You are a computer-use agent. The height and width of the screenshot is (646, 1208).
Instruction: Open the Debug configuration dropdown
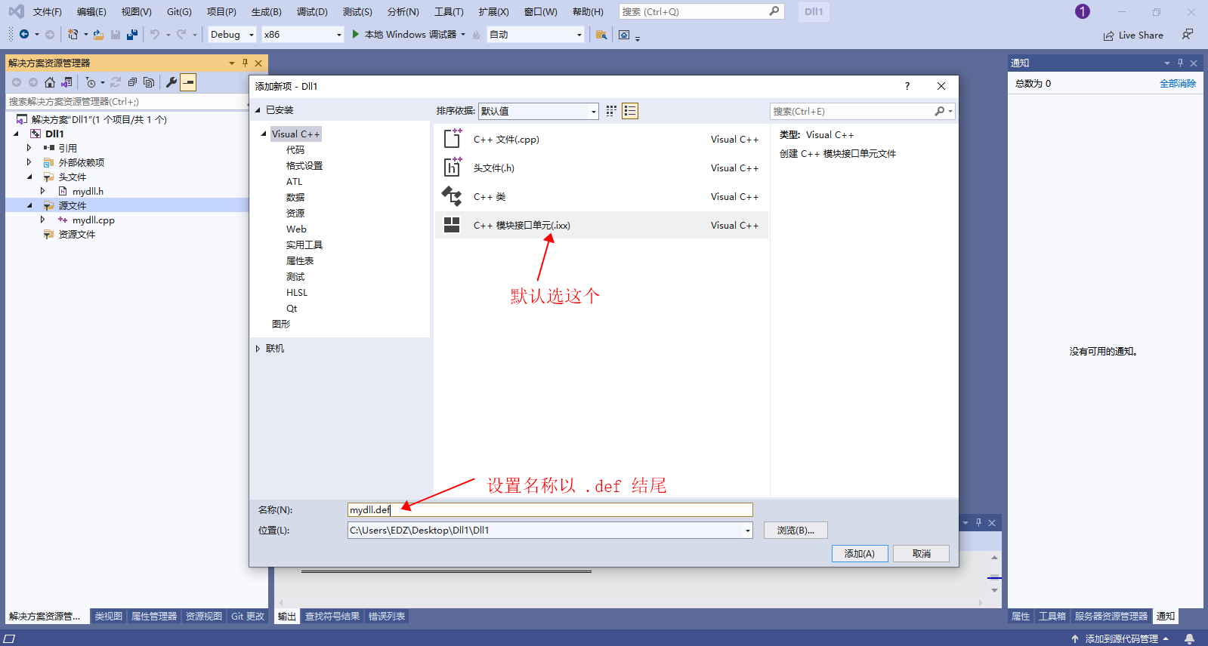point(232,34)
